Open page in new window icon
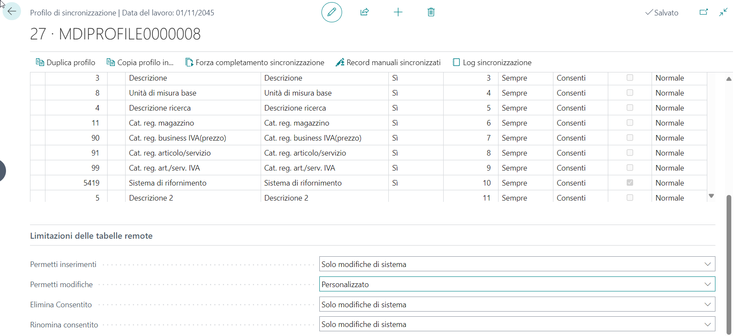 704,12
